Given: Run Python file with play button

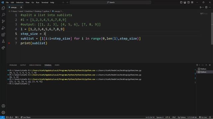Looking at the screenshot, I should pos(200,7).
